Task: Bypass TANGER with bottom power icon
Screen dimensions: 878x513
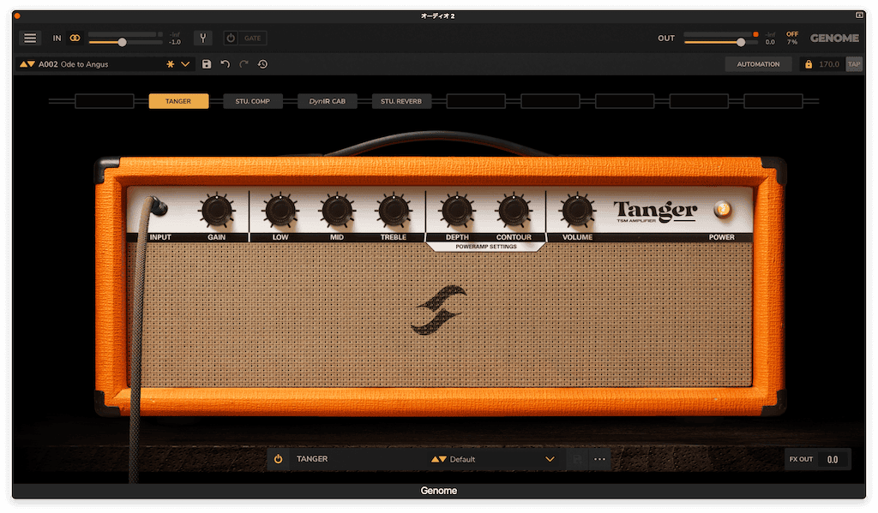Action: click(279, 459)
